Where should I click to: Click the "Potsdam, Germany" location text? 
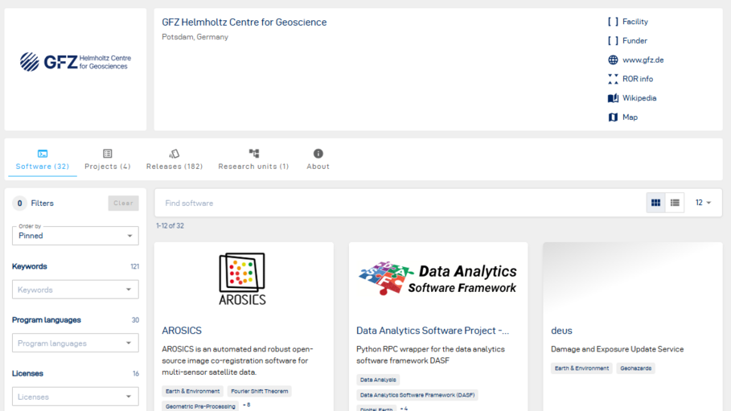pos(195,37)
